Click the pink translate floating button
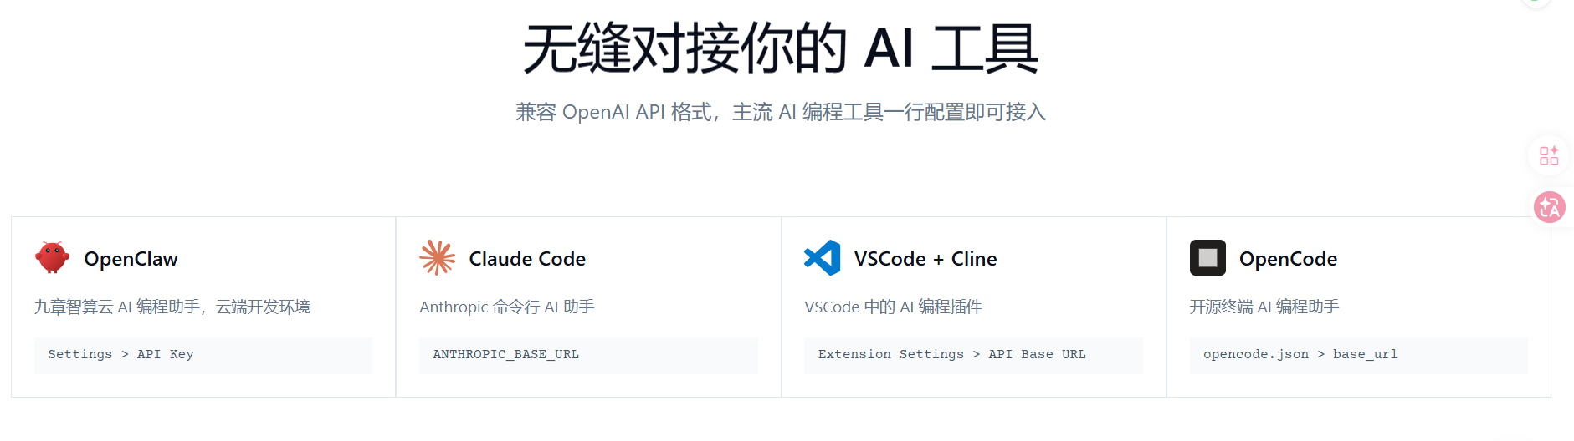 (1549, 207)
